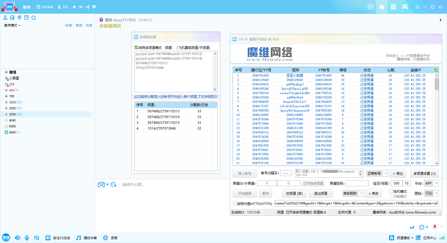Click the location pin icon in sidebar
Image resolution: width=447 pixels, height=243 pixels.
coord(19,18)
